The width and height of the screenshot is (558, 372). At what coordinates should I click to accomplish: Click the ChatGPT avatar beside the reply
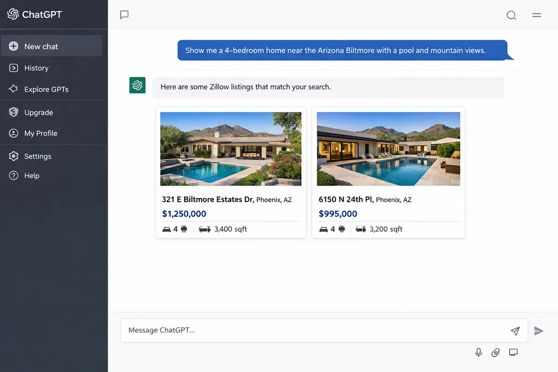137,85
